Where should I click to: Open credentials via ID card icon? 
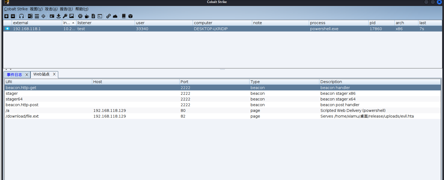pyautogui.click(x=52, y=16)
